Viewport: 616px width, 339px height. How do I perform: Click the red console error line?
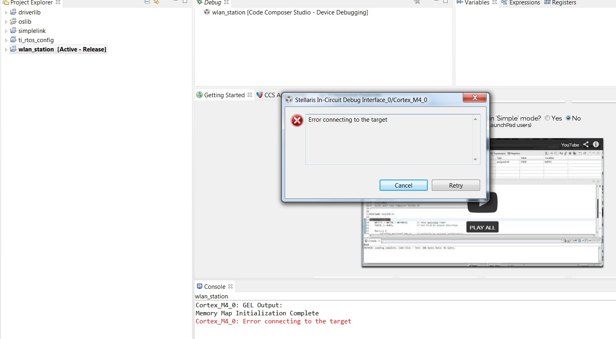click(273, 321)
